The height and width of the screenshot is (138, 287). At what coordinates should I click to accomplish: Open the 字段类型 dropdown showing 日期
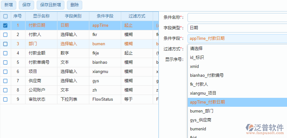click(x=237, y=28)
